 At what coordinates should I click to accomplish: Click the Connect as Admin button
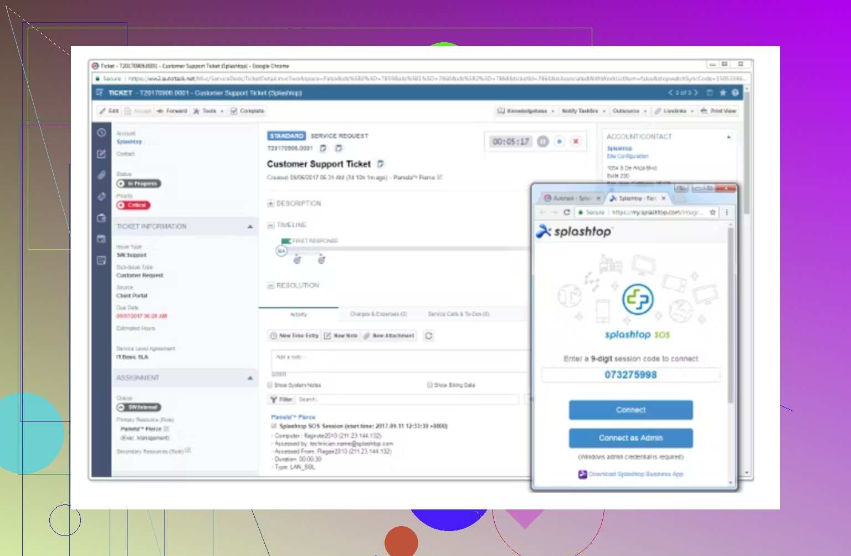pyautogui.click(x=630, y=438)
